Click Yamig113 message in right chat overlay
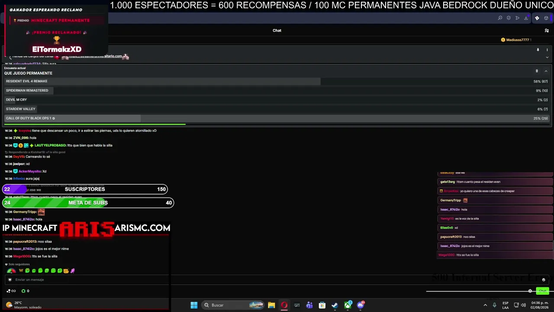Image resolution: width=554 pixels, height=312 pixels. click(x=495, y=218)
